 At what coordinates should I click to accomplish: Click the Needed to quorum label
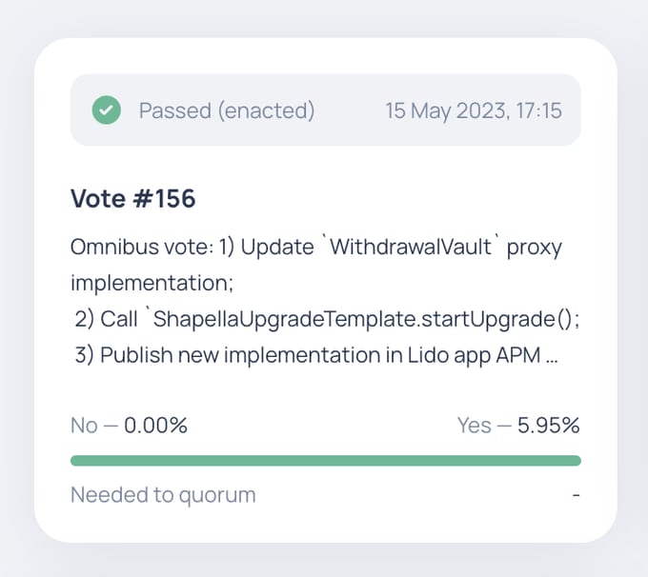tap(163, 495)
